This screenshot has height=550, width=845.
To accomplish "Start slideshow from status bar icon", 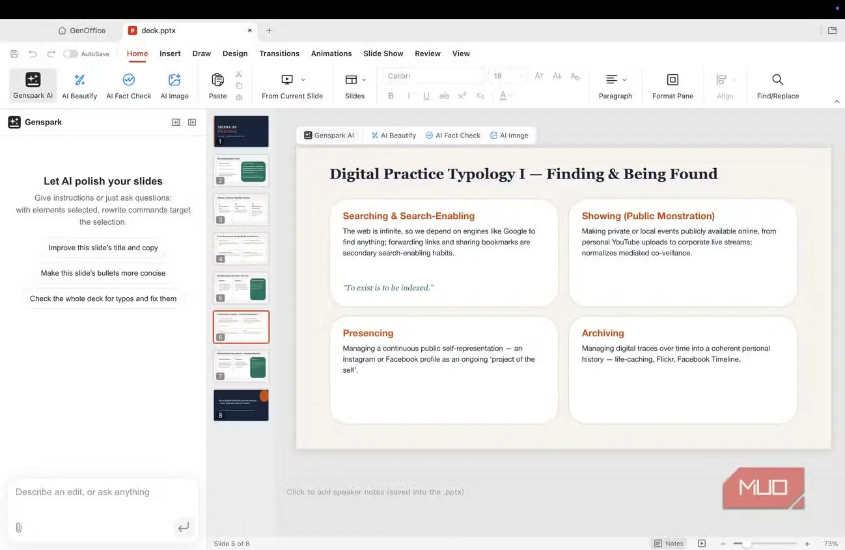I will pos(702,543).
